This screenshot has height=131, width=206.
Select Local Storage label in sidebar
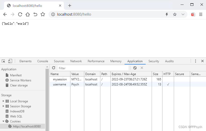(19, 101)
